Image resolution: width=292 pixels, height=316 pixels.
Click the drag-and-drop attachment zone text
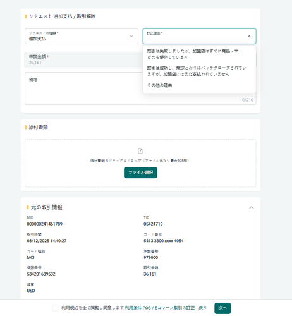click(140, 161)
